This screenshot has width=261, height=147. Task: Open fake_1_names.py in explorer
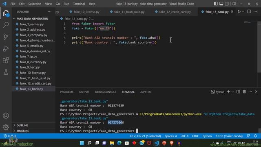(x=32, y=24)
